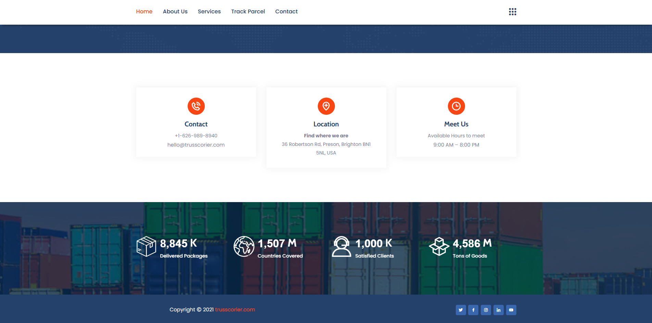Viewport: 652px width, 323px height.
Task: Click the location pin icon
Action: coord(326,106)
